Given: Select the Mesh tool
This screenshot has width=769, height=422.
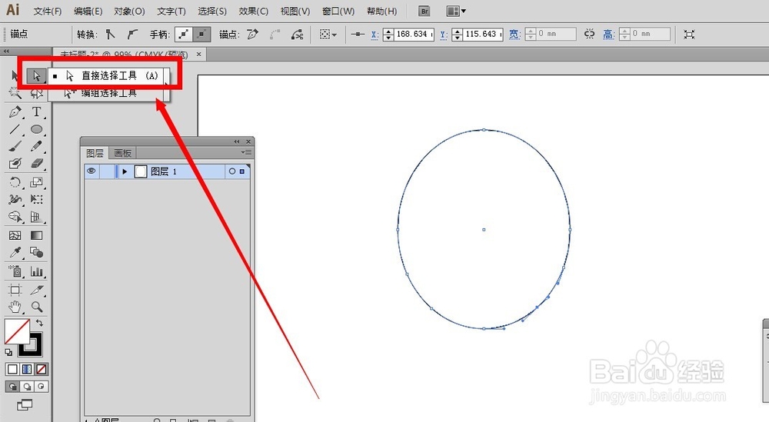Looking at the screenshot, I should point(15,236).
